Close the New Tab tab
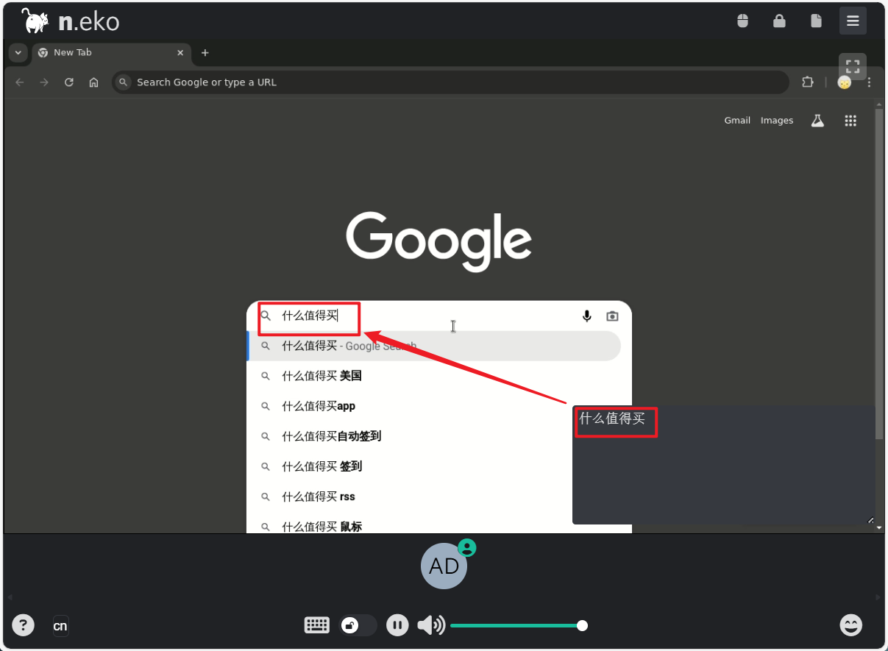 click(x=180, y=53)
